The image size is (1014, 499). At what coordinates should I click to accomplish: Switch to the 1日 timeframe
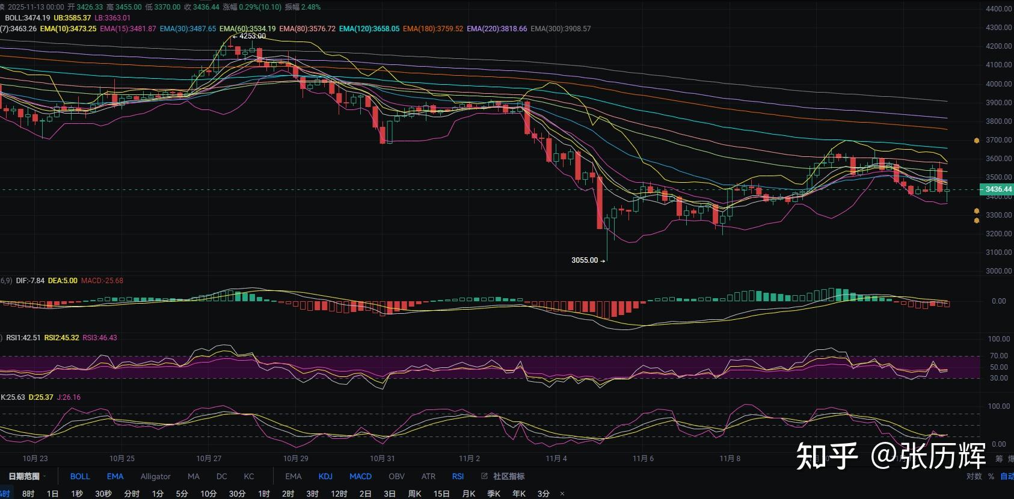coord(53,494)
